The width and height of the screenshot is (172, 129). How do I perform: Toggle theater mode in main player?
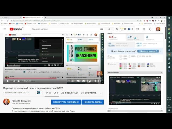point(94,81)
